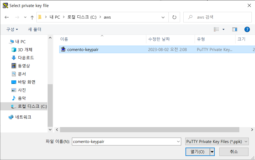Cancel with the 취소 button
The height and width of the screenshot is (160, 255).
click(x=234, y=152)
